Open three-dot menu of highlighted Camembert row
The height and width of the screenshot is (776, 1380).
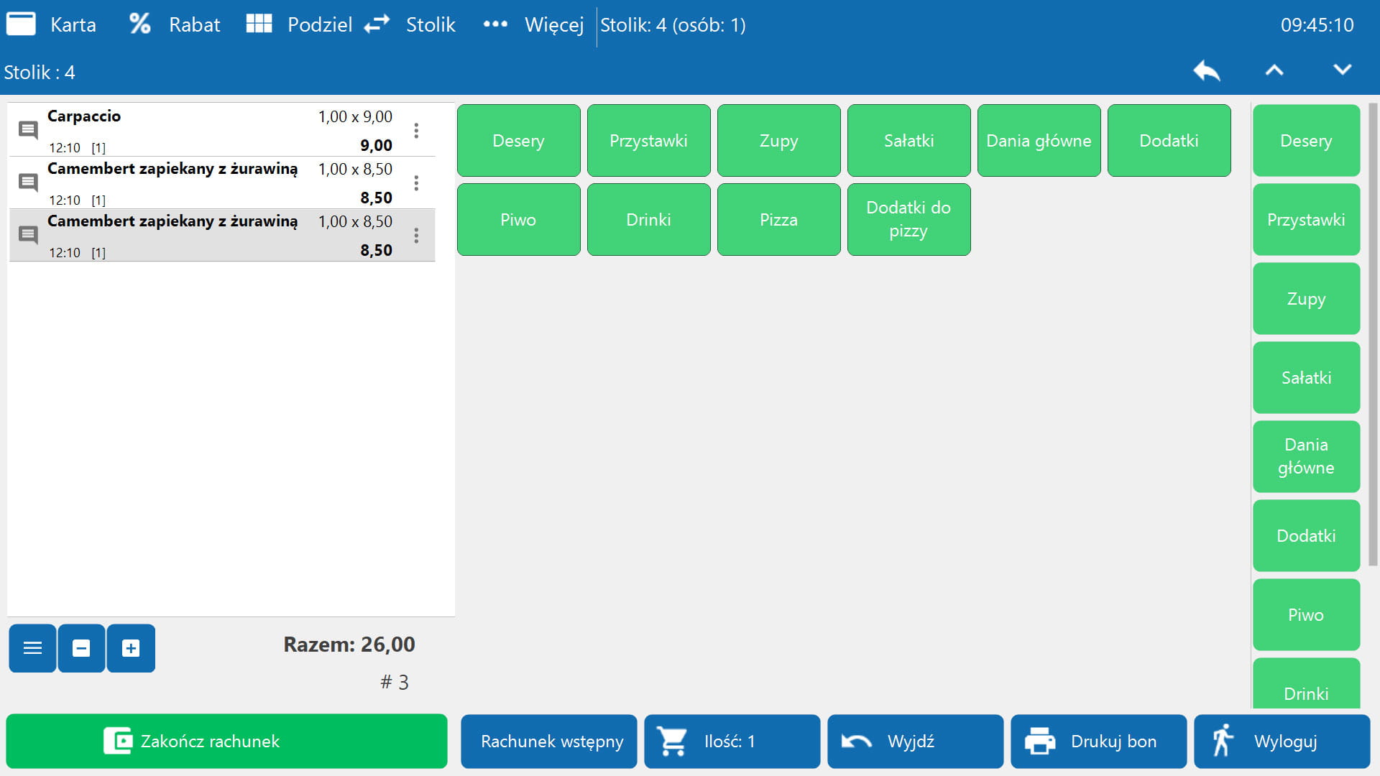[416, 236]
